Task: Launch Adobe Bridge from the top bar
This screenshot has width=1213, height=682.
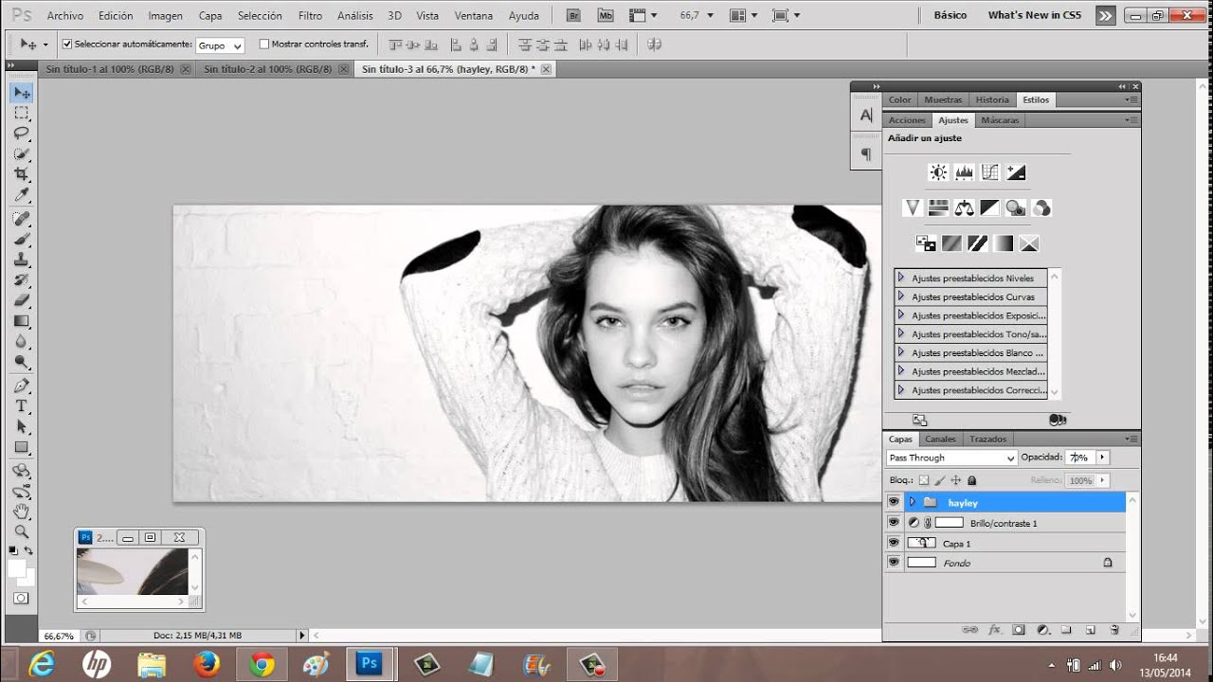Action: [572, 15]
